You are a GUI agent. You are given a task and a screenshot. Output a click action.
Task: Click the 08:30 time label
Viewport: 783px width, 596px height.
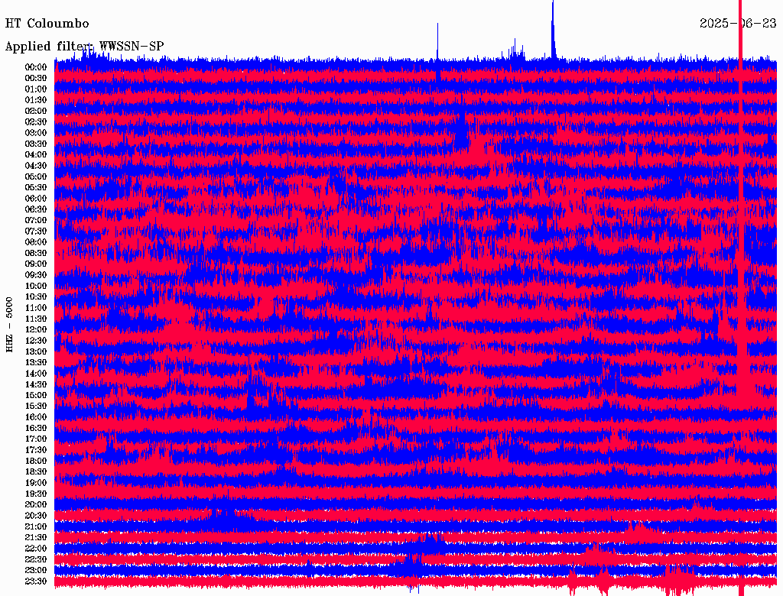(36, 254)
